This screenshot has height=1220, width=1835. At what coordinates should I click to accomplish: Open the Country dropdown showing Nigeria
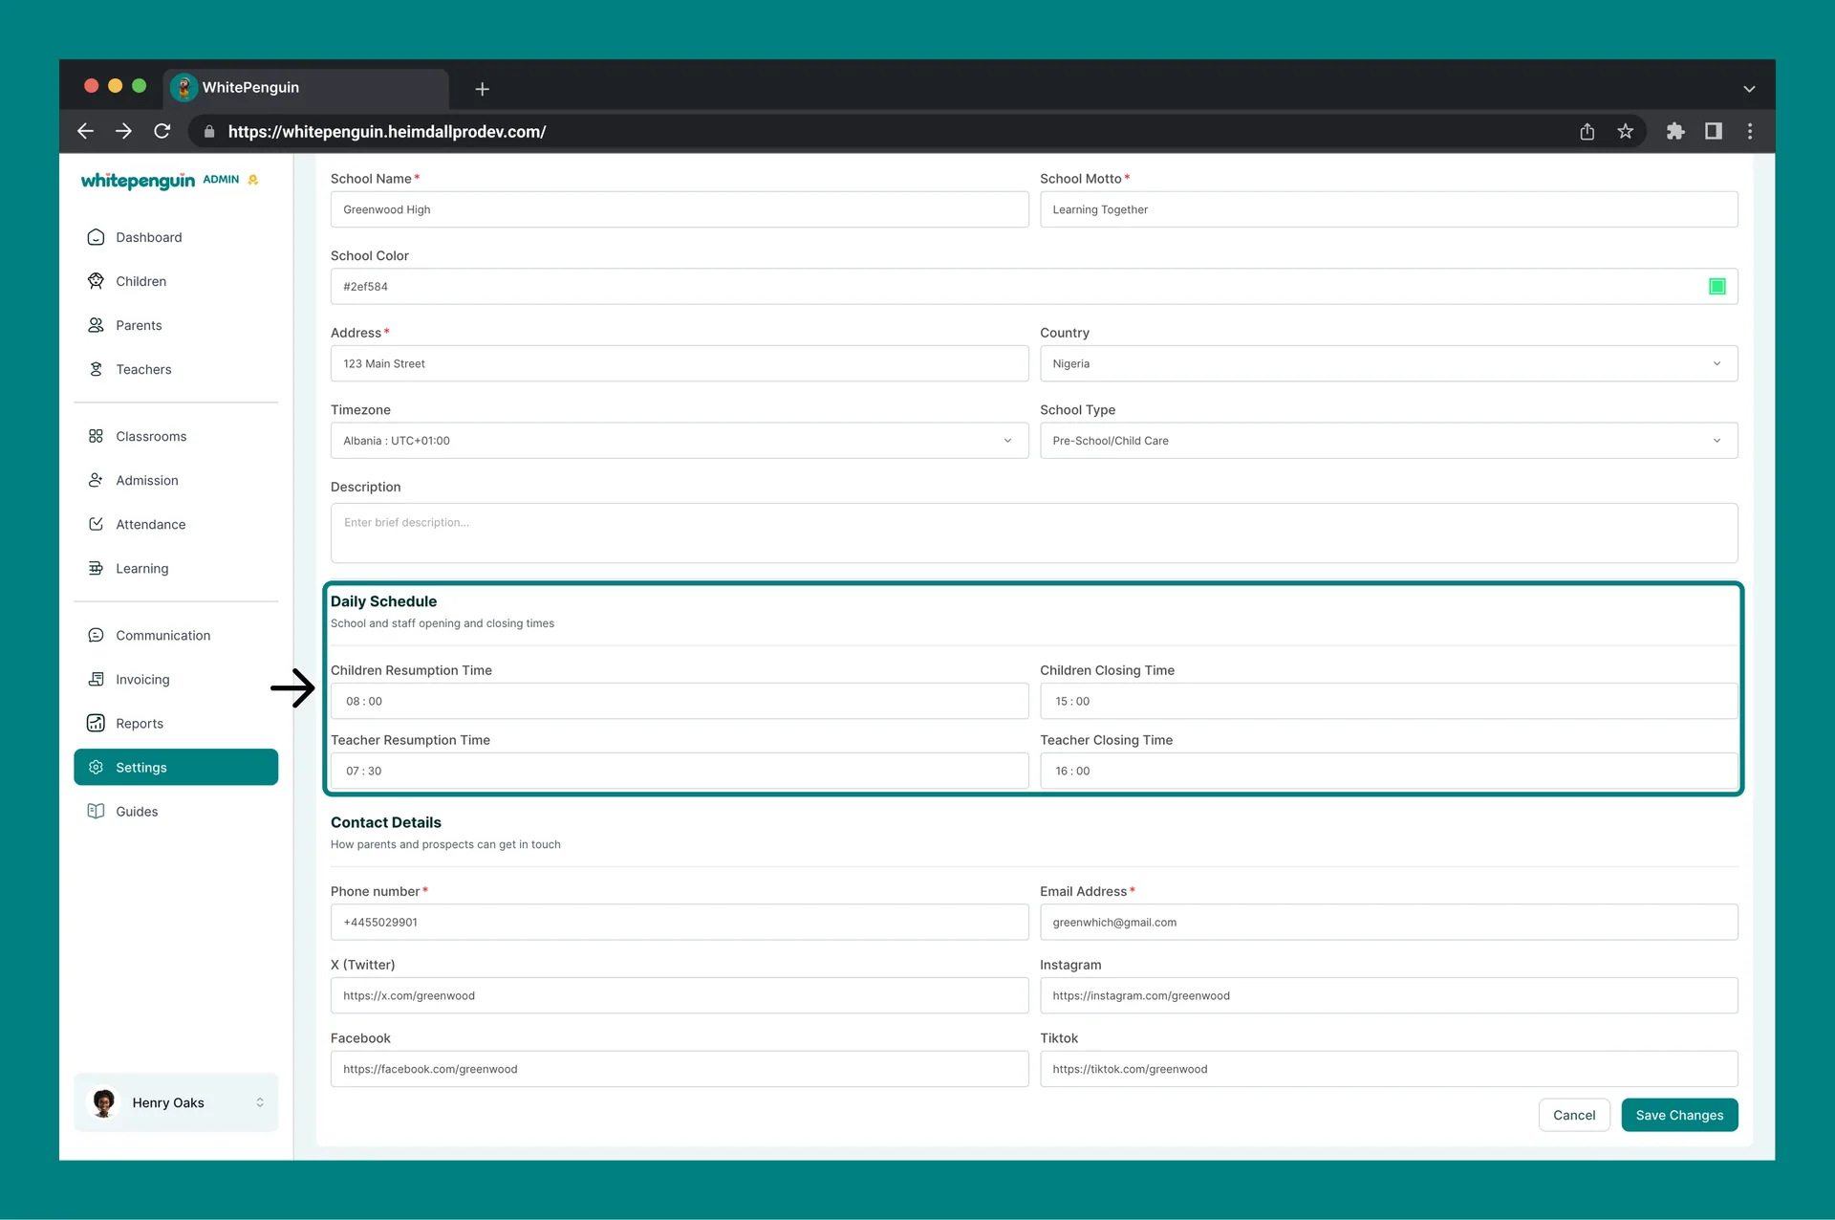pos(1389,363)
